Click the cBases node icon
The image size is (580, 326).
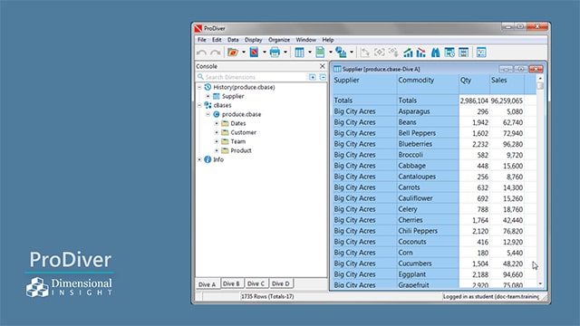(x=208, y=105)
